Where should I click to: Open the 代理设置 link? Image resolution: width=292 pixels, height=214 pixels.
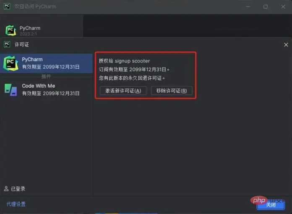(x=16, y=204)
